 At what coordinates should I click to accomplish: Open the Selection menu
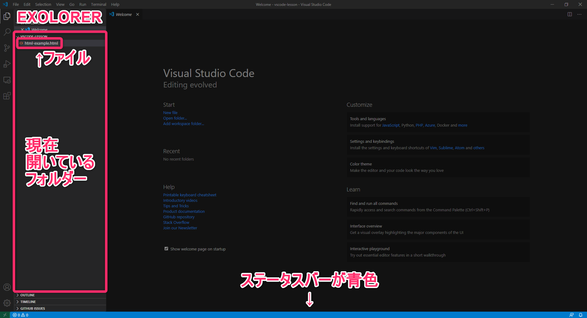click(43, 4)
